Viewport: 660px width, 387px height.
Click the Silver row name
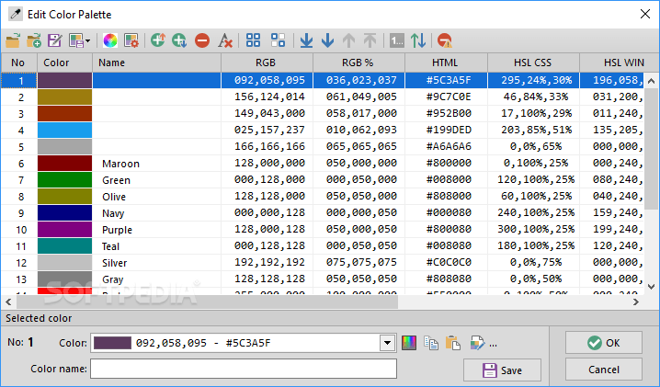tap(115, 263)
